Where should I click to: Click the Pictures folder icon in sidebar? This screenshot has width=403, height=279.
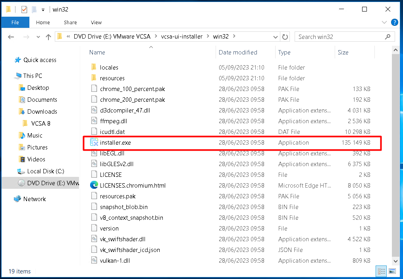tap(22, 147)
